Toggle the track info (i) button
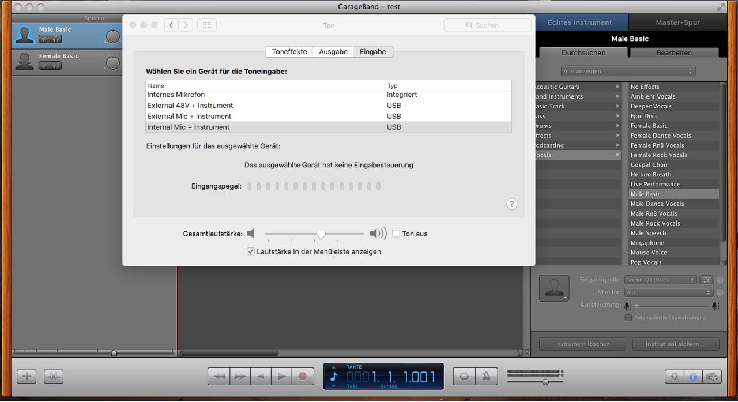The width and height of the screenshot is (738, 402). pos(693,377)
